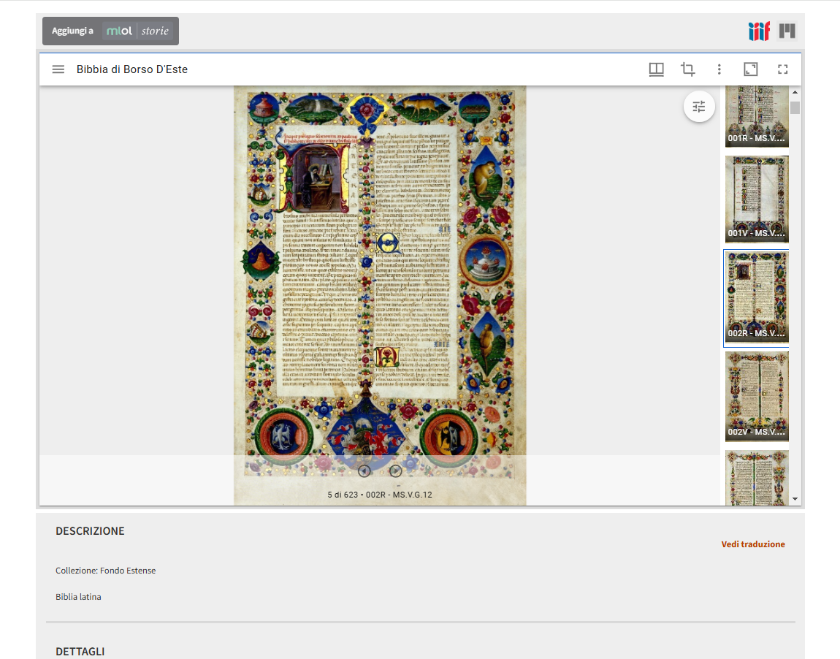Select thumbnail 002R - MS.V.
The image size is (840, 659).
tap(757, 298)
